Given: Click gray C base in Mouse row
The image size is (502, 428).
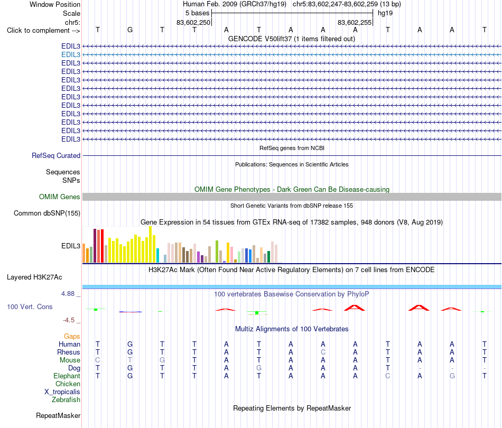Looking at the screenshot, I should click(x=98, y=360).
